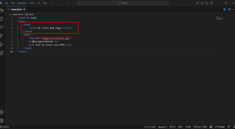235x129 pixels.
Task: Click the warnings count icon in status bar
Action: tap(7, 127)
